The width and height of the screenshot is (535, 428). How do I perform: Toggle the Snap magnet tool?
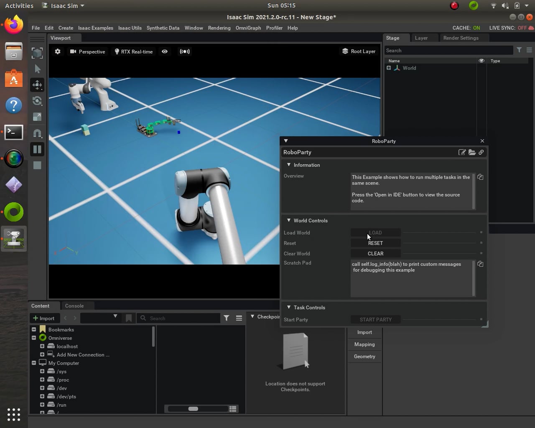(x=37, y=133)
